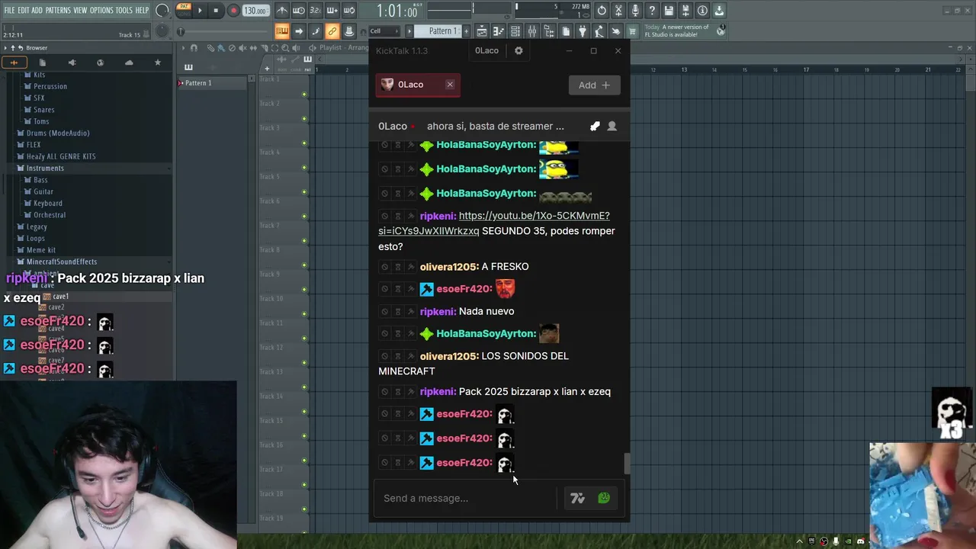Toggle the link-to-controller chain icon
This screenshot has height=549, width=976.
pyautogui.click(x=332, y=31)
